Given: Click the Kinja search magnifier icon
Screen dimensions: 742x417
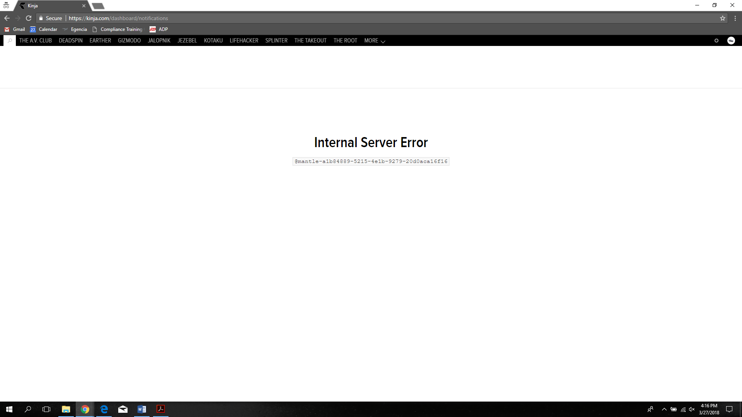Looking at the screenshot, I should coord(10,41).
